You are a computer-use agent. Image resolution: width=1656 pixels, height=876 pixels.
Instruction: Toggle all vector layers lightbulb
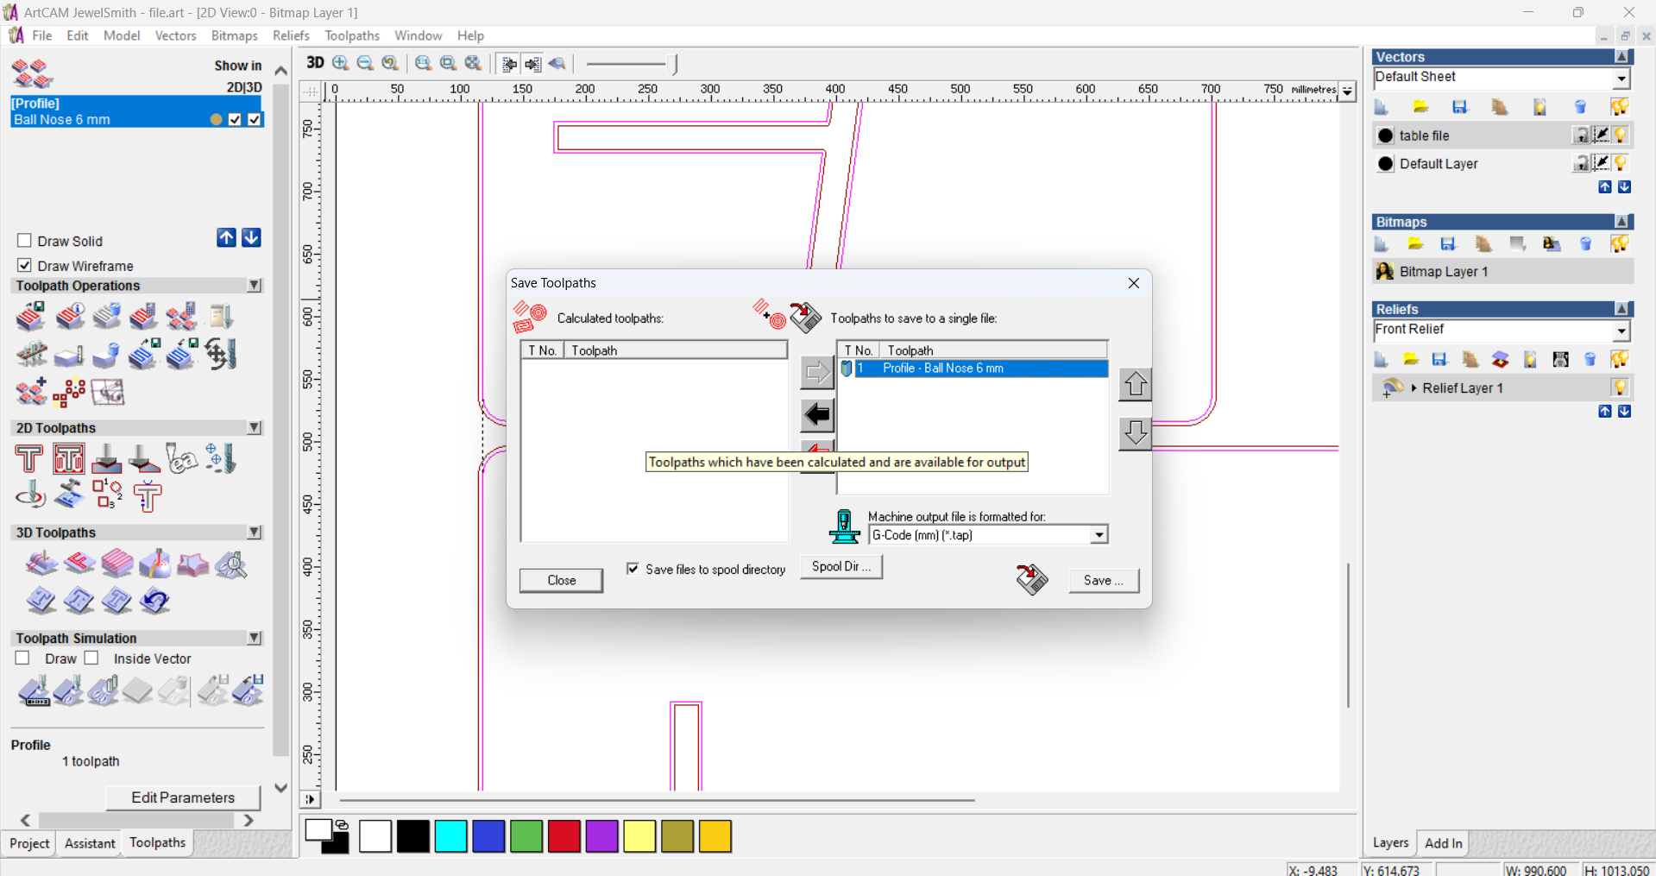pos(1620,106)
